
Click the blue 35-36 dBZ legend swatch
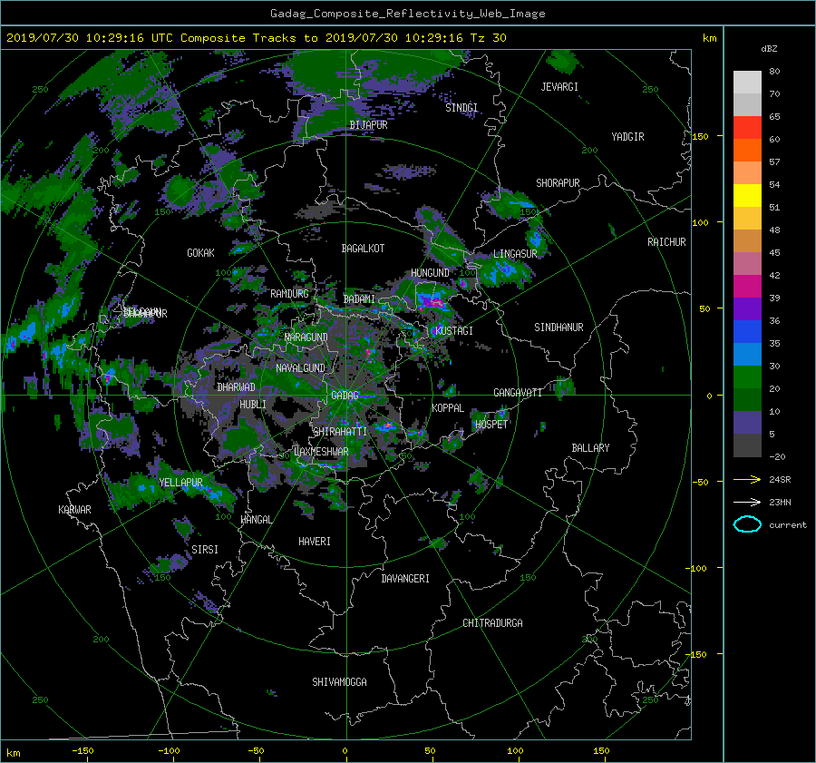pyautogui.click(x=747, y=332)
